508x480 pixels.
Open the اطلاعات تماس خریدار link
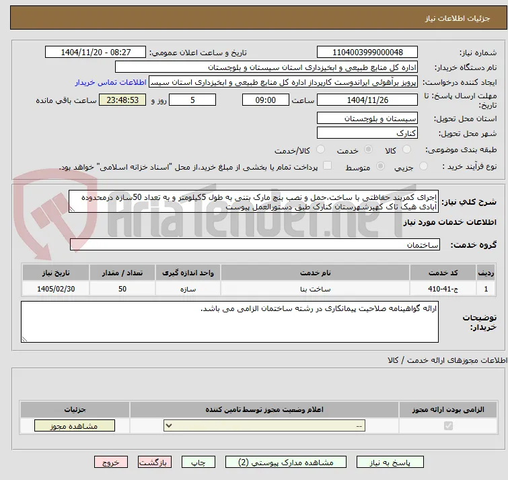click(x=111, y=83)
